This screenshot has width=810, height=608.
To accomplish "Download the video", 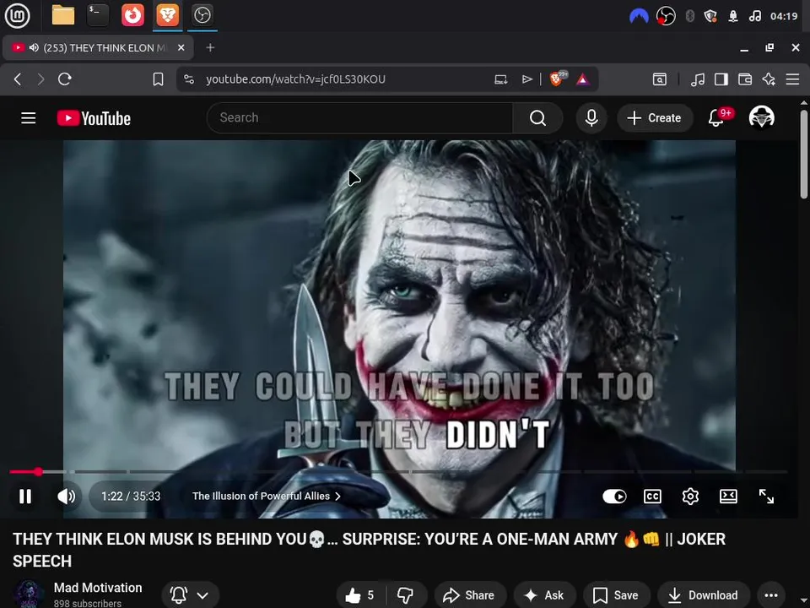I will (x=703, y=595).
